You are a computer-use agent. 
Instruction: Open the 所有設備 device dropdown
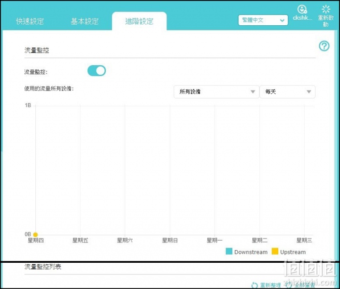pos(216,92)
